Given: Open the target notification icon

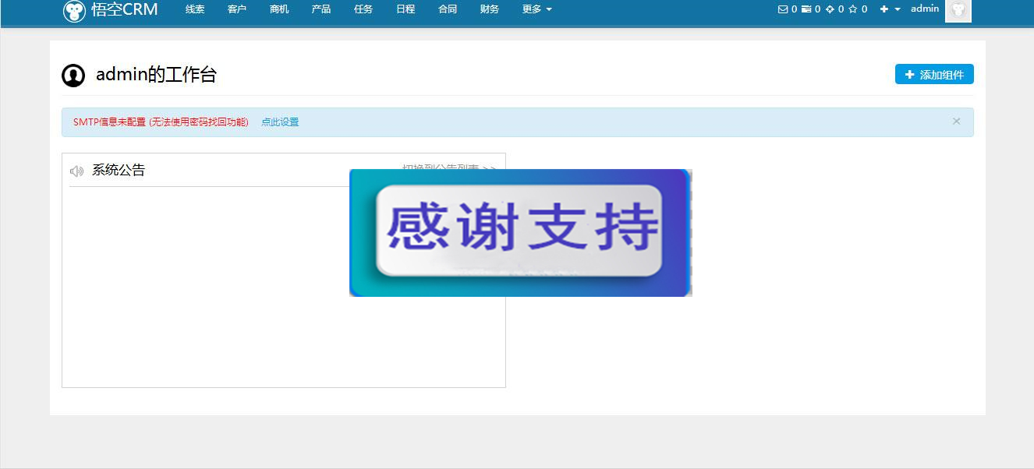Looking at the screenshot, I should pos(828,9).
